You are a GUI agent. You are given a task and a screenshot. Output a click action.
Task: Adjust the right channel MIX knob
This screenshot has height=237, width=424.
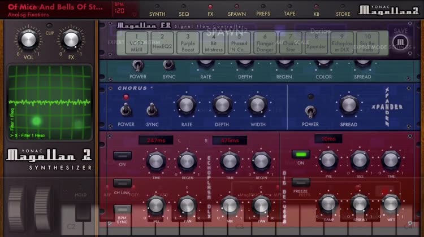pos(230,206)
